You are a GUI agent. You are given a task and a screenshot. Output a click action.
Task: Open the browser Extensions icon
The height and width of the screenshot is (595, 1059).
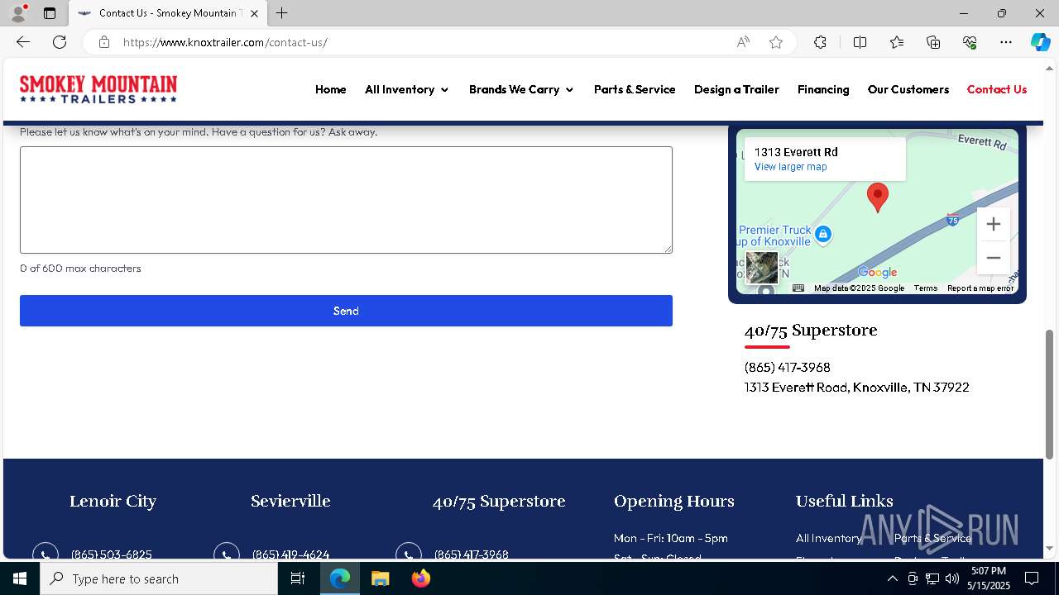pyautogui.click(x=820, y=42)
